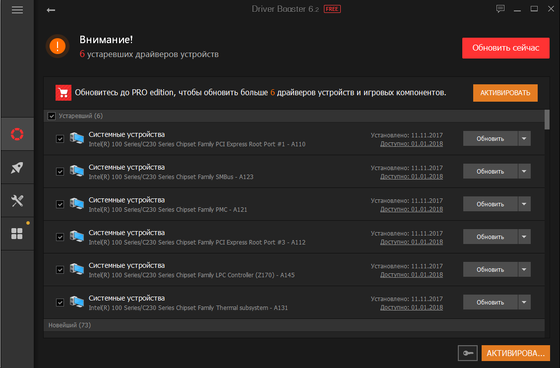Open Доступно link for SMBus - A123

click(411, 177)
